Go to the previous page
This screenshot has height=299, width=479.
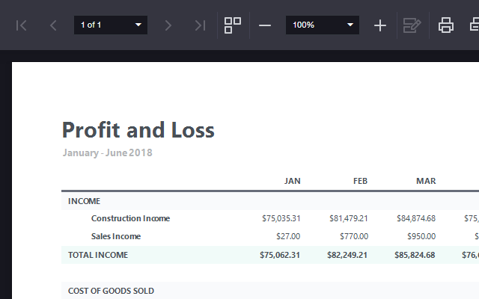click(53, 25)
